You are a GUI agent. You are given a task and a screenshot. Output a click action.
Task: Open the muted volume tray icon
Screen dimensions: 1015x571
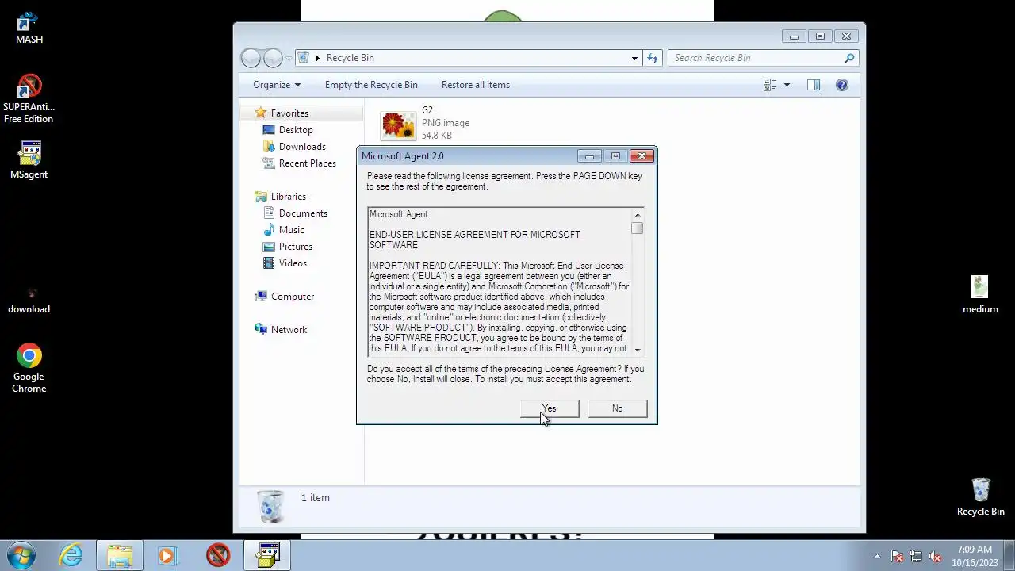pos(935,556)
